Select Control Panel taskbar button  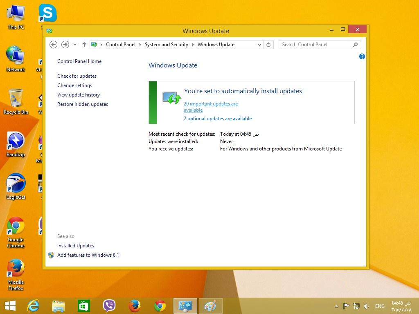tap(185, 306)
